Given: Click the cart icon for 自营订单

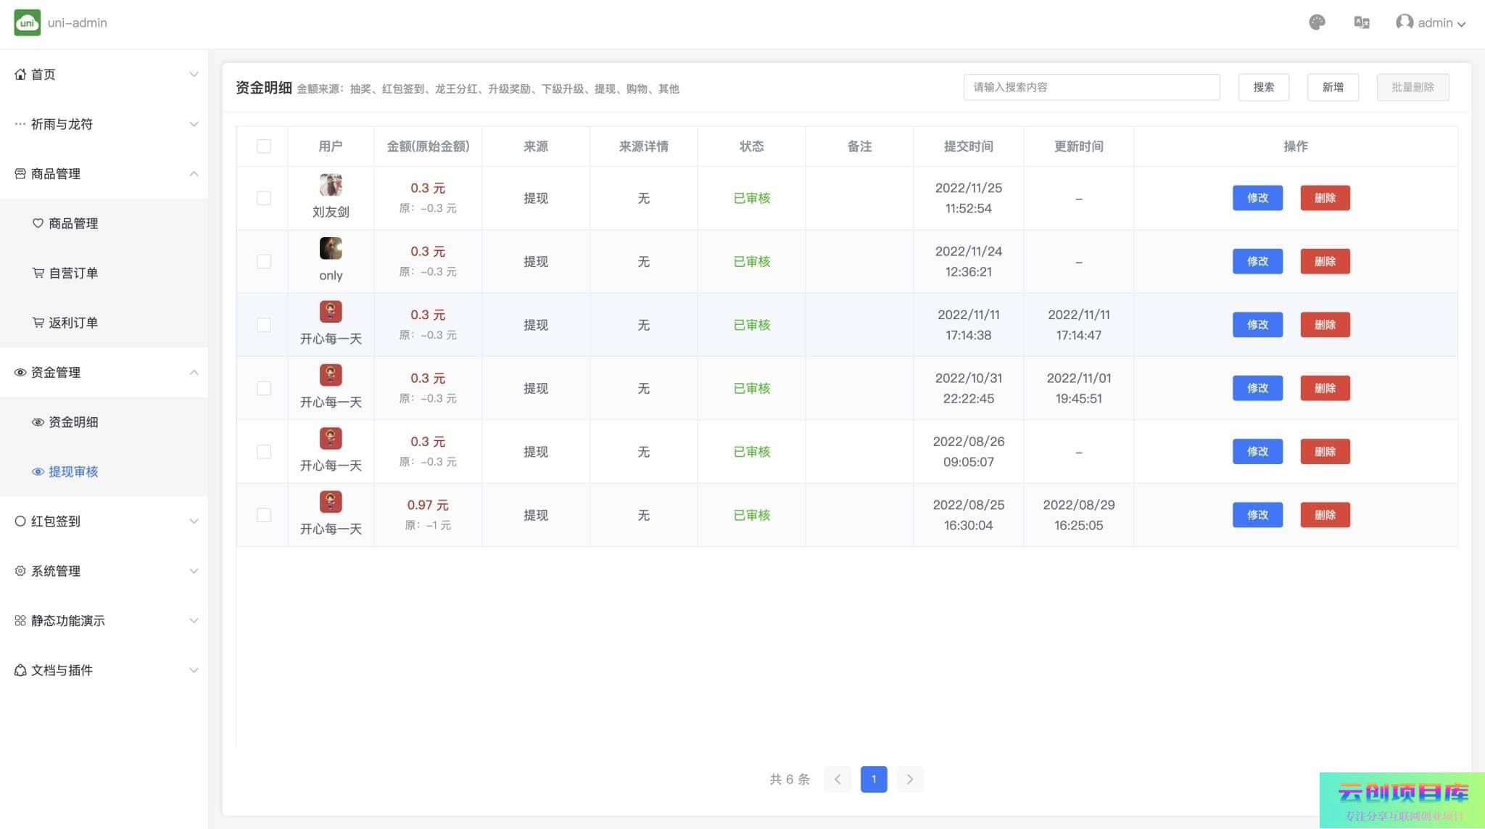Looking at the screenshot, I should click(x=38, y=273).
